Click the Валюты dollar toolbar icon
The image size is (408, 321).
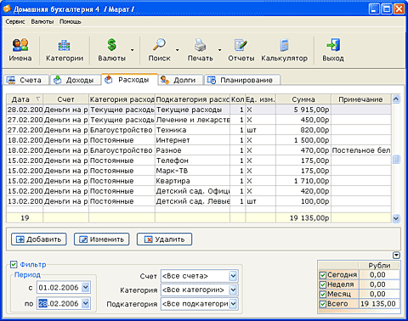111,50
